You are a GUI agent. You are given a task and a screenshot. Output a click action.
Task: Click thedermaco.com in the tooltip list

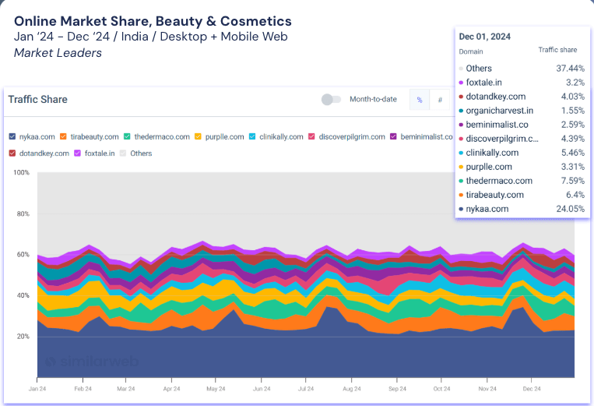point(499,181)
